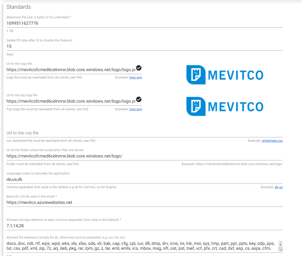302x256 pixels.
Task: Open the stylesheet.css example link
Action: (x=272, y=141)
